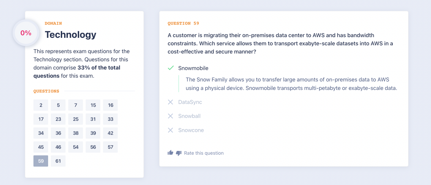Click the X icon beside DataSync

(x=171, y=102)
